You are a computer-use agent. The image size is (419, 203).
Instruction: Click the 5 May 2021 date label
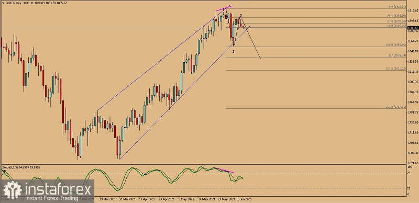186,199
